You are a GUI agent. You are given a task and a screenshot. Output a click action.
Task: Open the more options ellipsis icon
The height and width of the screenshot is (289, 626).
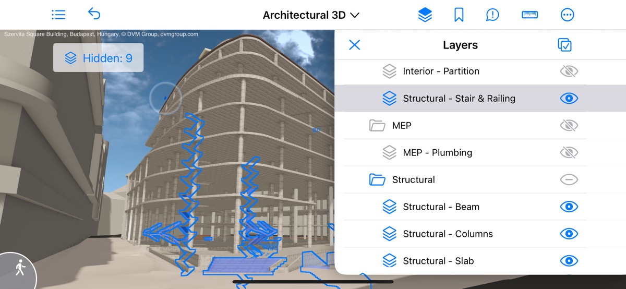point(567,15)
